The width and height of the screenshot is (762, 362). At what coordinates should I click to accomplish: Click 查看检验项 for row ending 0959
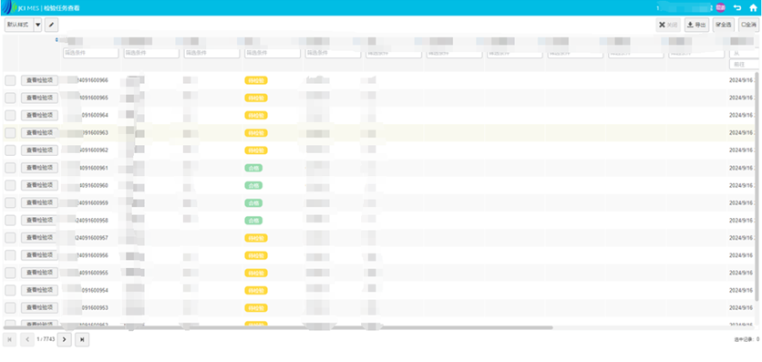pos(39,202)
